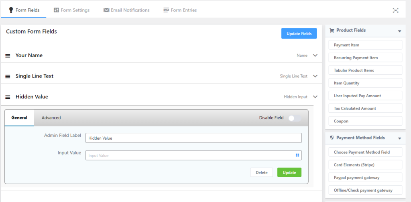The width and height of the screenshot is (411, 202).
Task: Click the green Update button
Action: point(289,172)
